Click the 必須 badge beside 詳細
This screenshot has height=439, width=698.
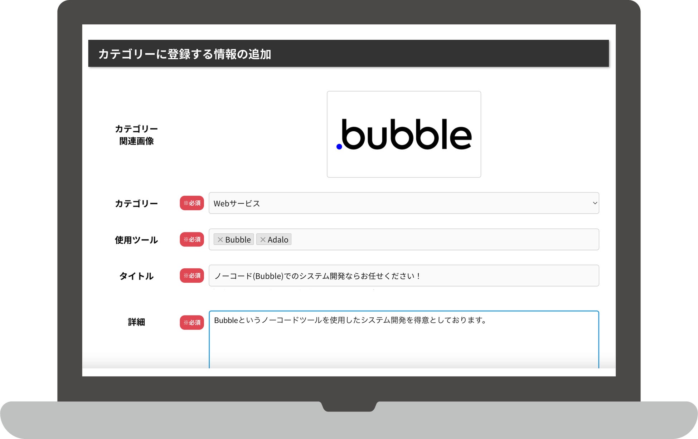(192, 323)
